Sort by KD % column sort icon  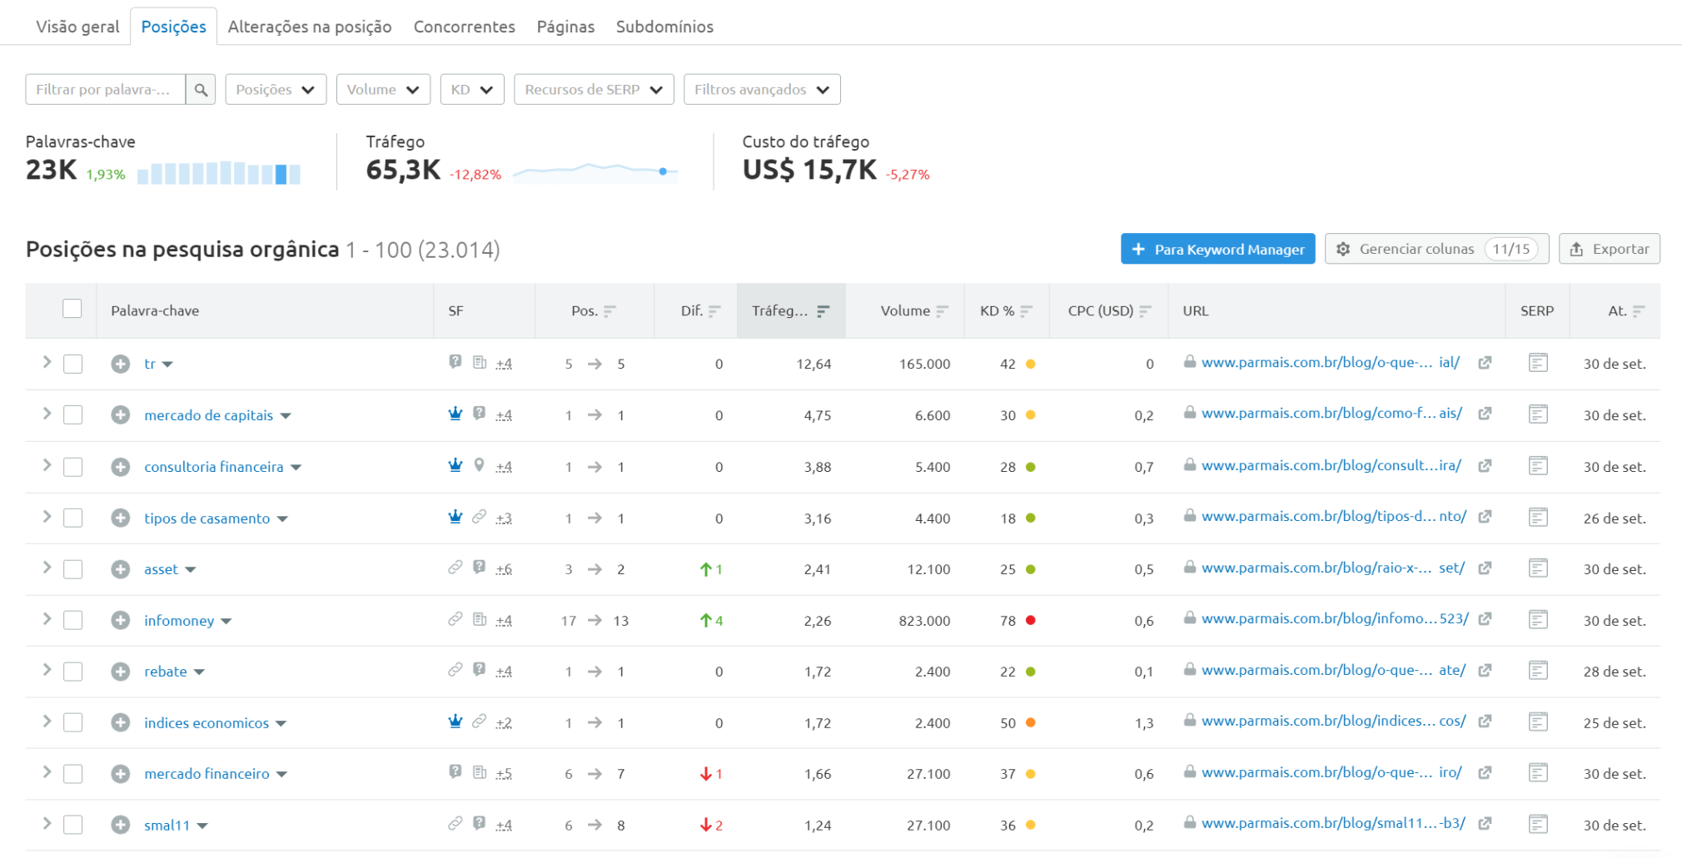(x=1026, y=311)
